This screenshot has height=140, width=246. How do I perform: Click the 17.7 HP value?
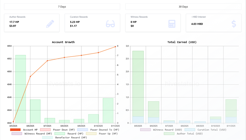click(14, 22)
